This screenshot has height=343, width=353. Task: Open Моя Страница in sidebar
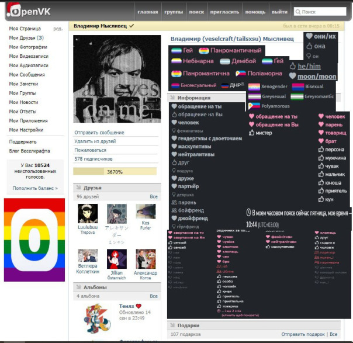(x=25, y=29)
